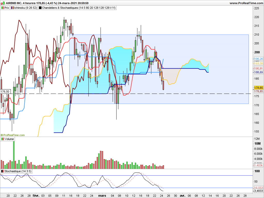Click the yellow 193,58 price tag
This screenshot has height=198, width=264.
[x=258, y=63]
